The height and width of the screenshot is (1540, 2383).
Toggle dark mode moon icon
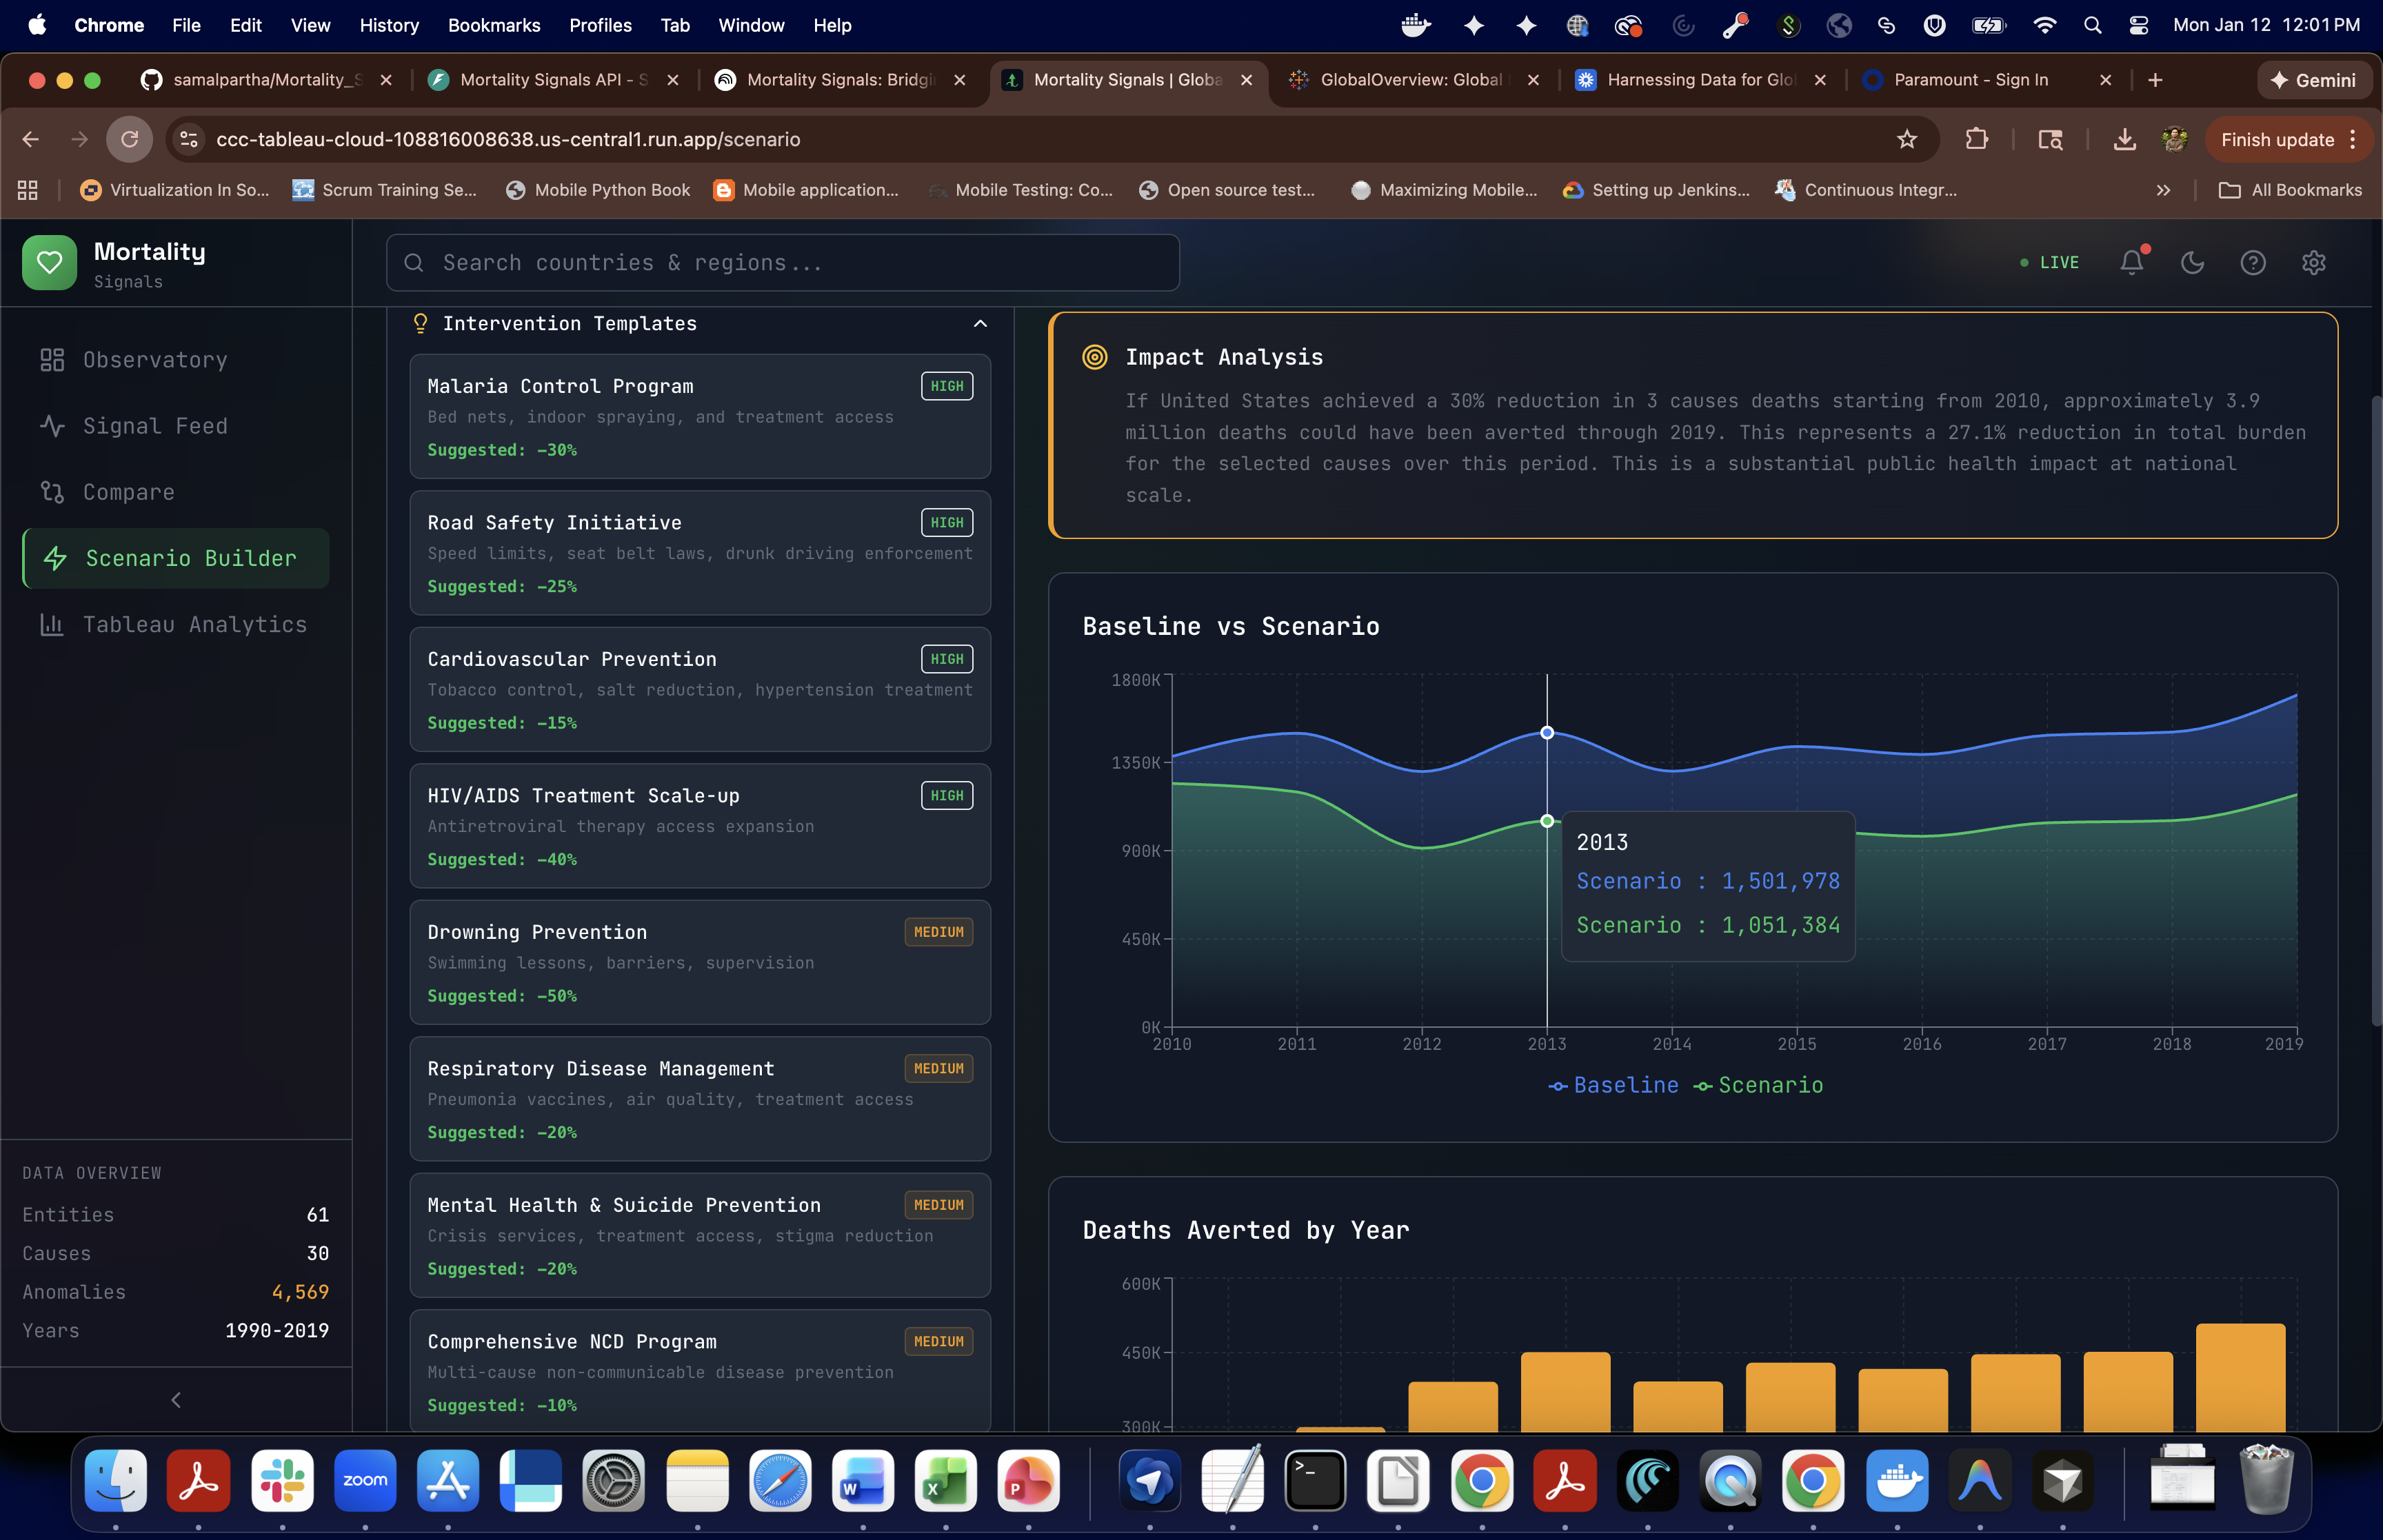(x=2192, y=262)
